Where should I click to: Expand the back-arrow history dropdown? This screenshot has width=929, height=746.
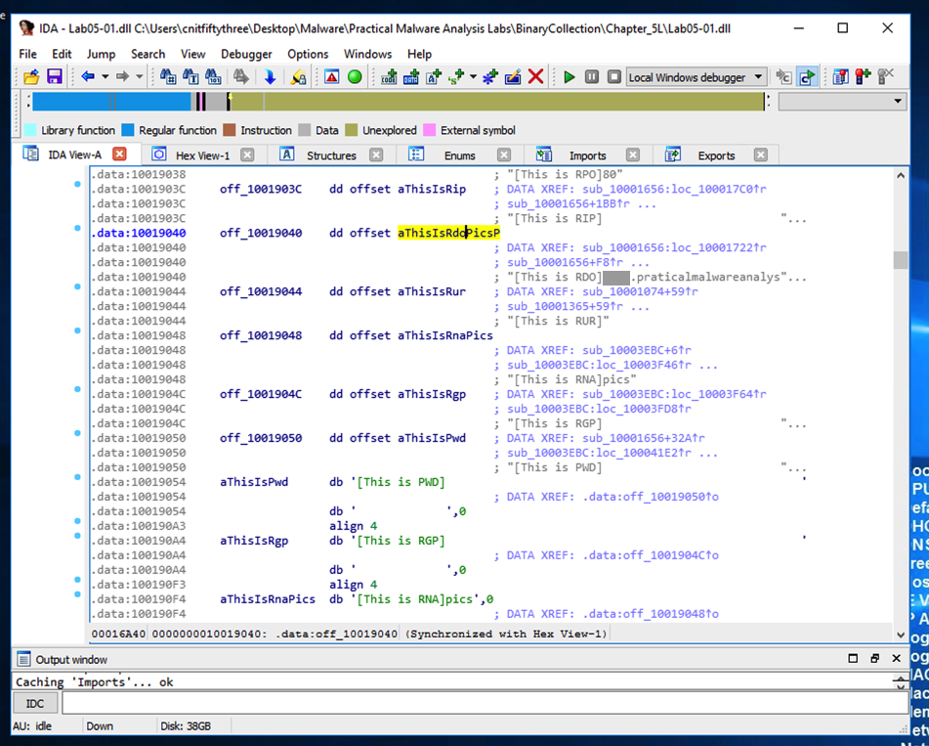click(x=106, y=77)
